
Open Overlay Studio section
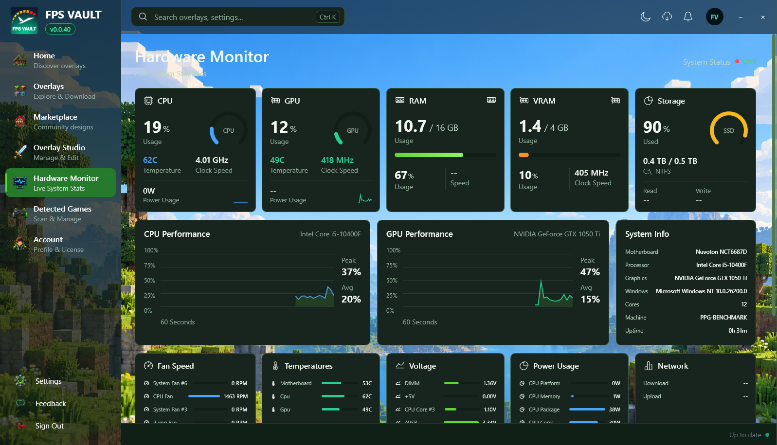pos(60,152)
